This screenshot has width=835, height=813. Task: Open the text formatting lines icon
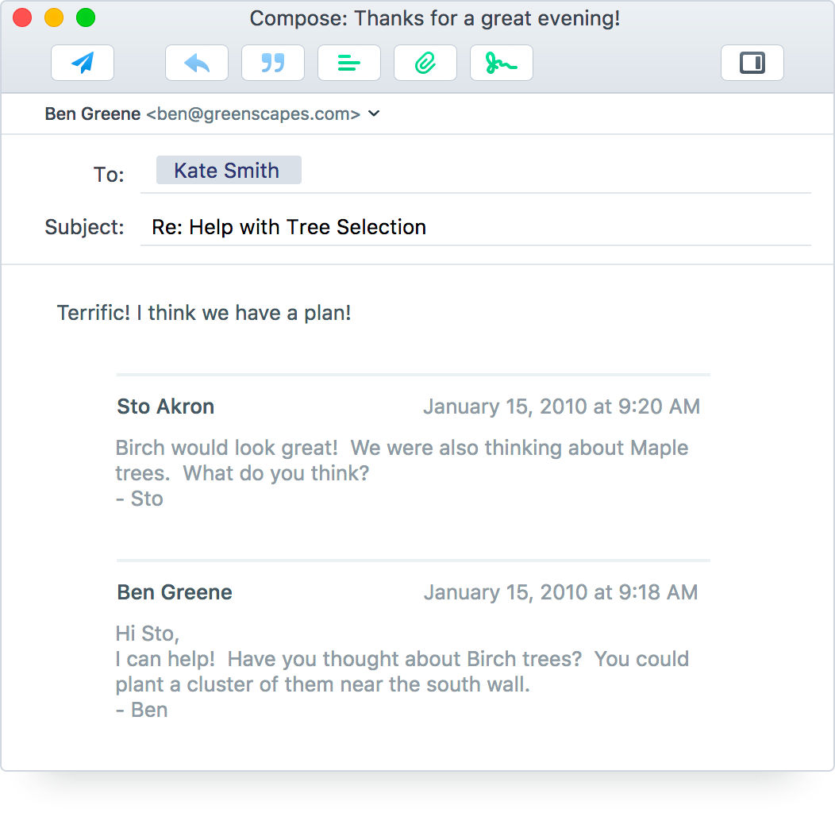click(x=349, y=64)
